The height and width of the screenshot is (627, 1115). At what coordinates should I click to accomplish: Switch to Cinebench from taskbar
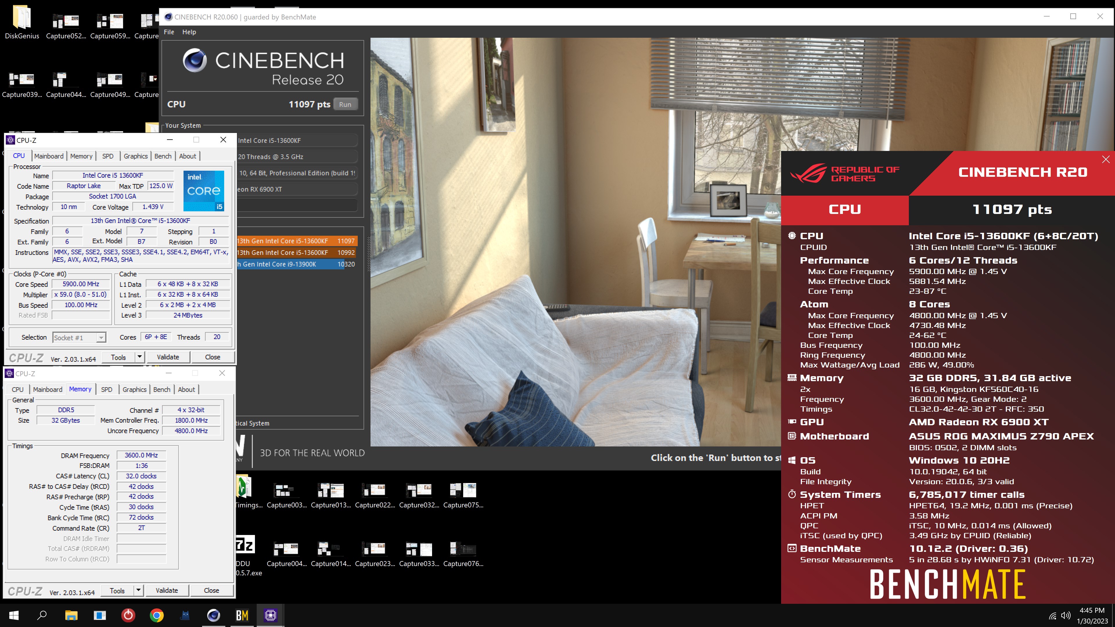213,615
